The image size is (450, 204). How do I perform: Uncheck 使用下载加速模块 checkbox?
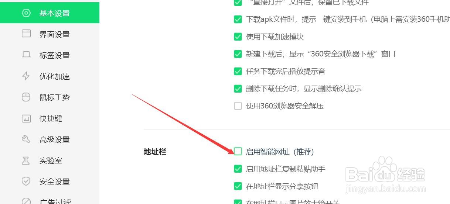(x=238, y=37)
